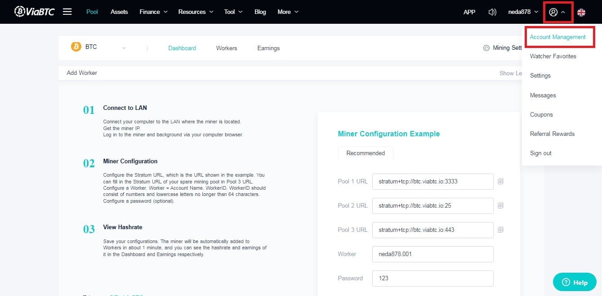Viewport: 602px width, 296px height.
Task: Open Coupons from the user menu
Action: (x=541, y=114)
